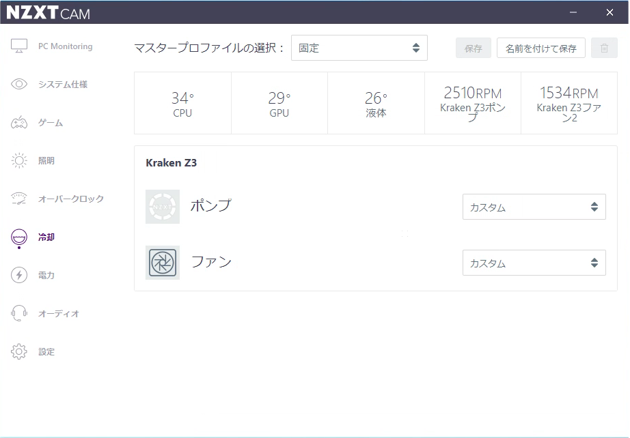
Task: Select the 1534RPM Kraken Z3ファン2 tile
Action: pos(569,103)
